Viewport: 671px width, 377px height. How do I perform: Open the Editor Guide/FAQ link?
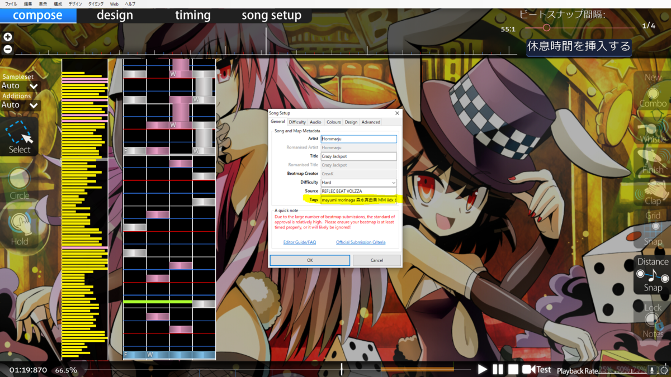click(x=300, y=242)
